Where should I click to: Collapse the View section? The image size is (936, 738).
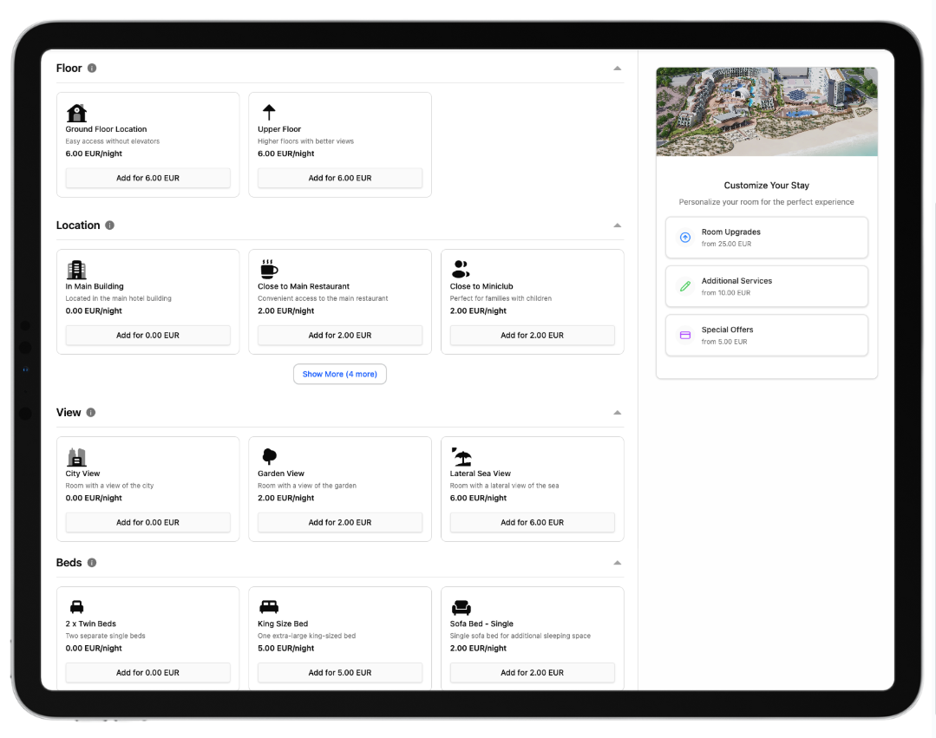click(x=617, y=413)
